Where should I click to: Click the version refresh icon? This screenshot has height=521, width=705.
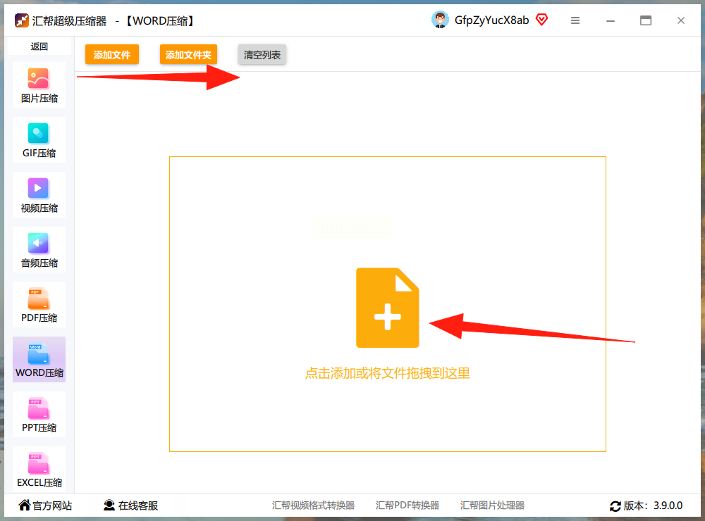[x=615, y=506]
